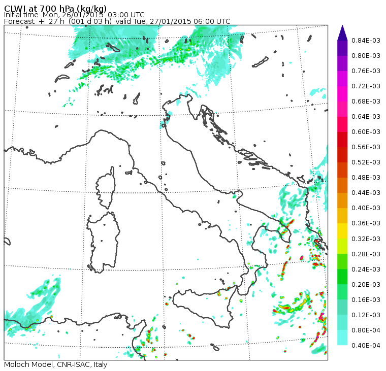The width and height of the screenshot is (386, 371).
Task: Click the 0.12E-03 legend label
Action: coord(366,315)
